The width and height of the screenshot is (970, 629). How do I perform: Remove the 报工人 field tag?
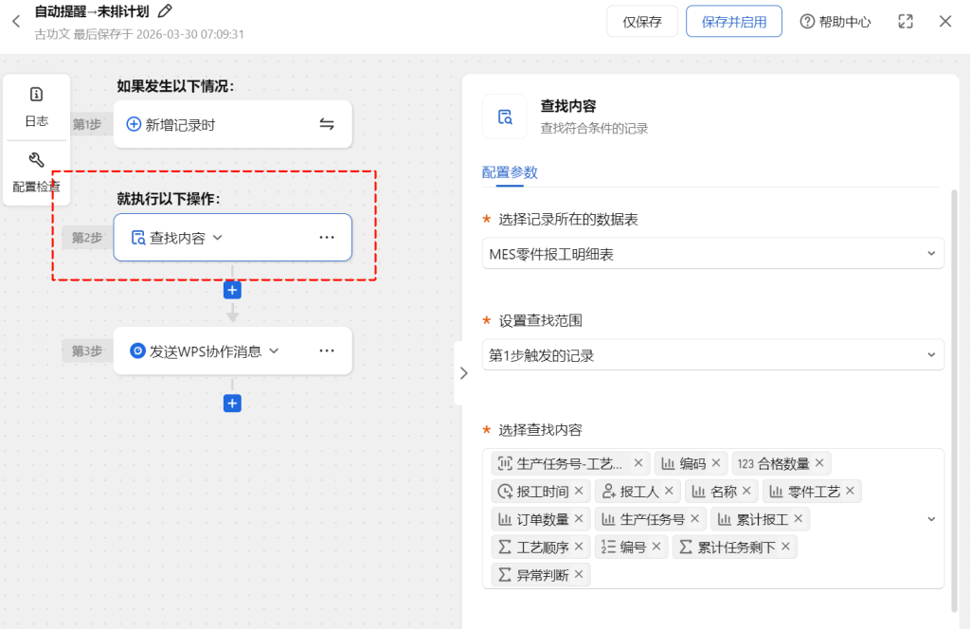[669, 491]
